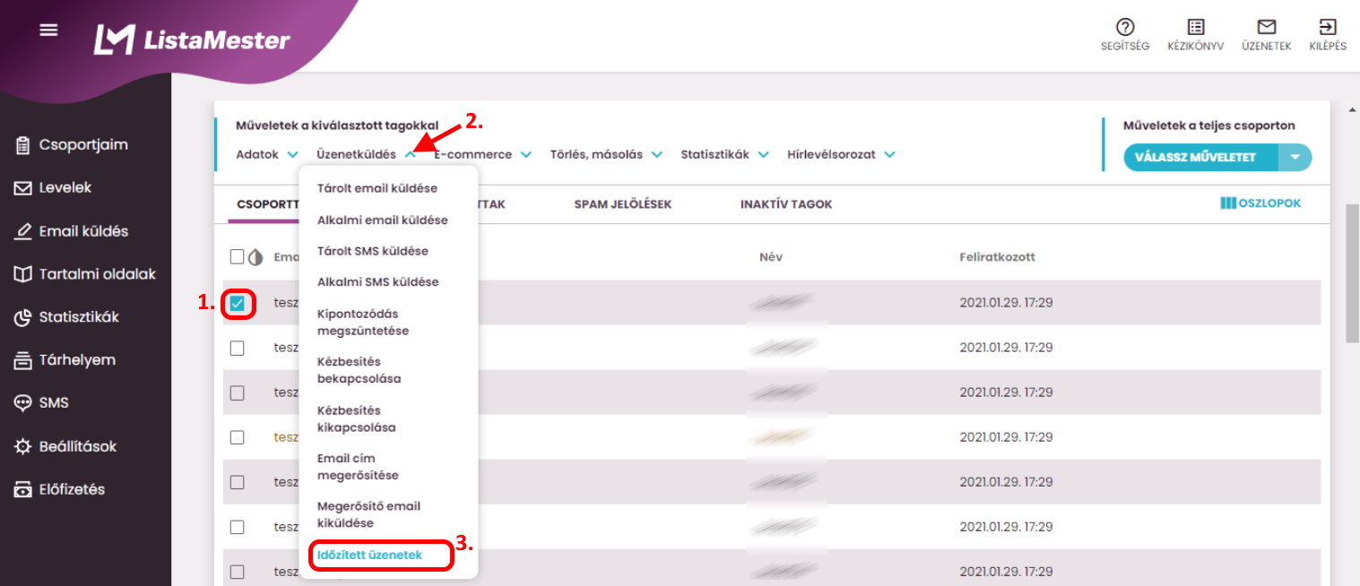
Task: Check the sixth row checkbox
Action: (237, 527)
